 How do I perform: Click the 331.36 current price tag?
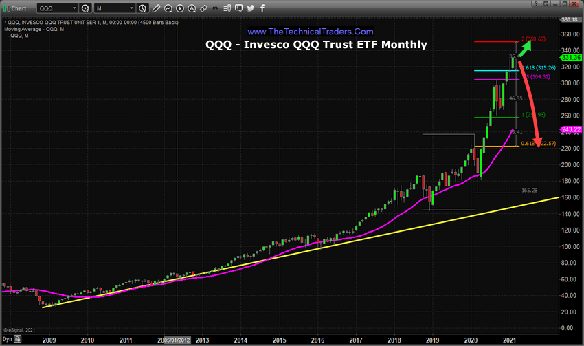570,57
